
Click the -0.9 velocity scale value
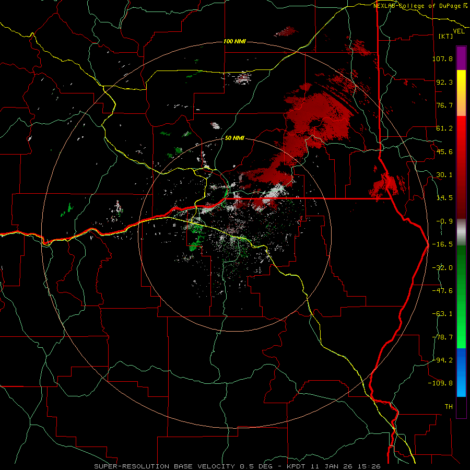444,221
